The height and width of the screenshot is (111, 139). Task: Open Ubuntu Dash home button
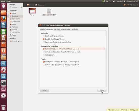coord(4,6)
